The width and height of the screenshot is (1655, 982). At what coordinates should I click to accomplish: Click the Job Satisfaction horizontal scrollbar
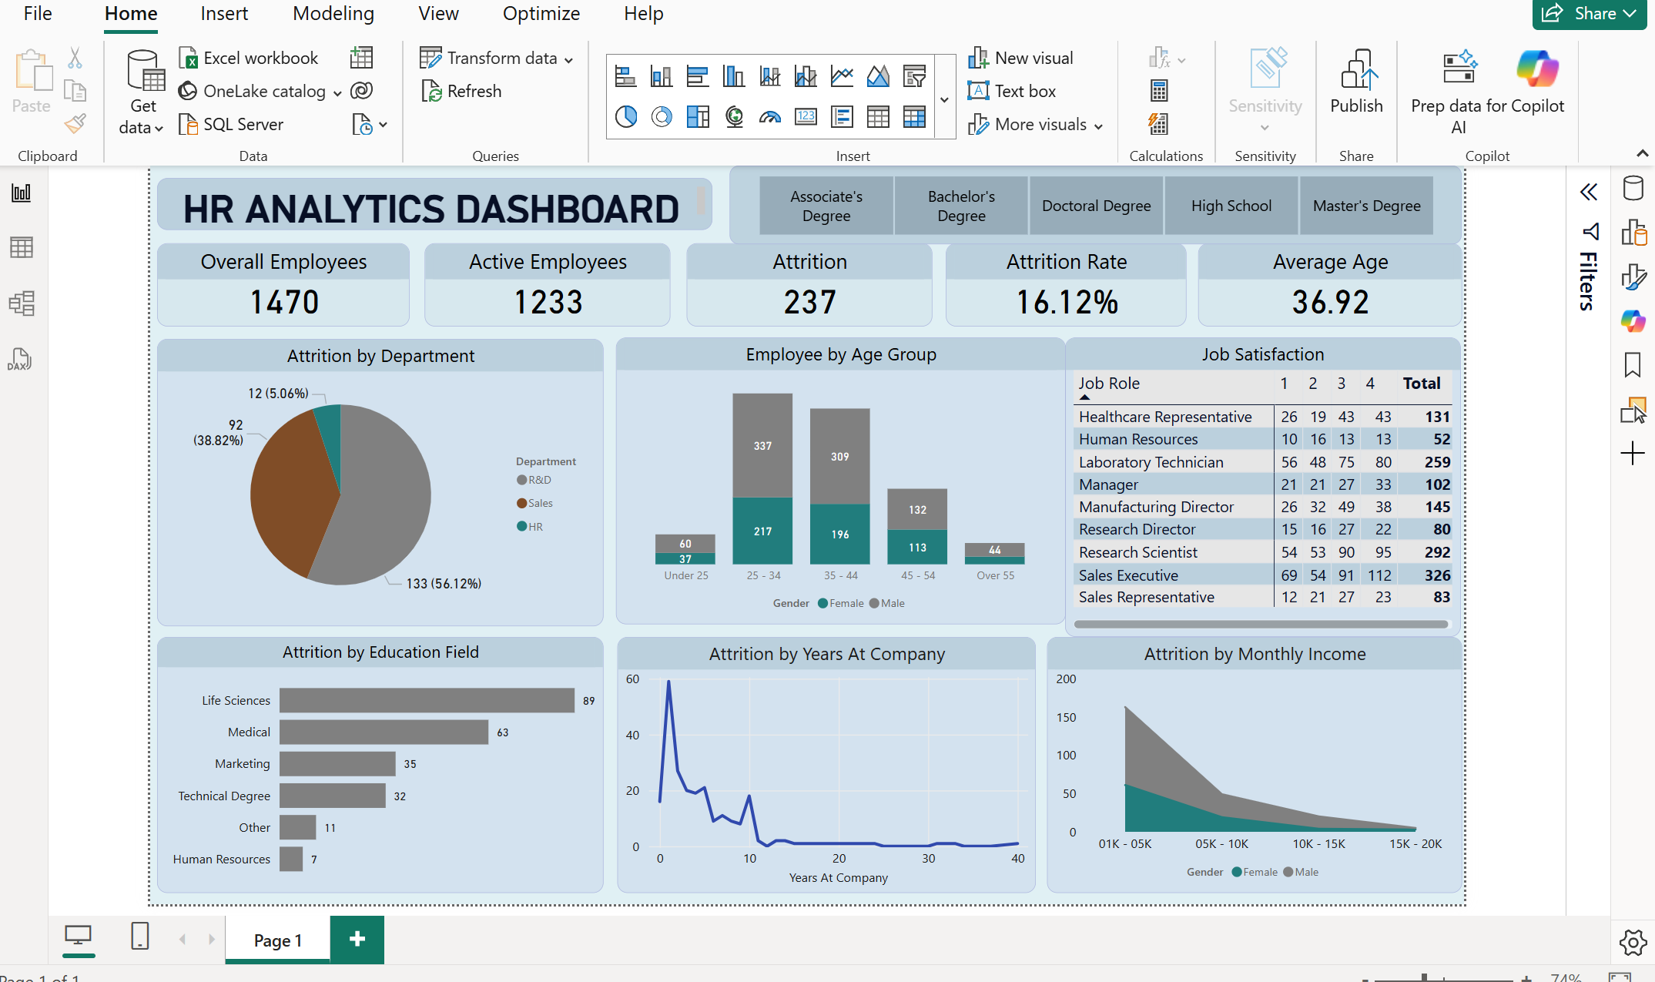tap(1260, 624)
